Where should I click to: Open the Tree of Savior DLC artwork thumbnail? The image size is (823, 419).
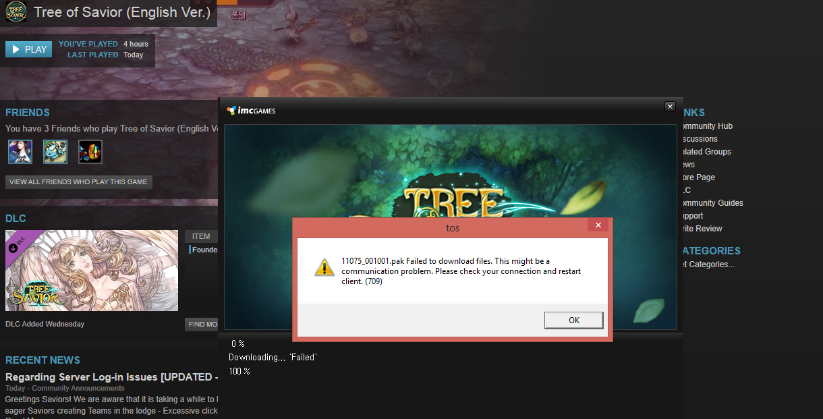[x=92, y=271]
